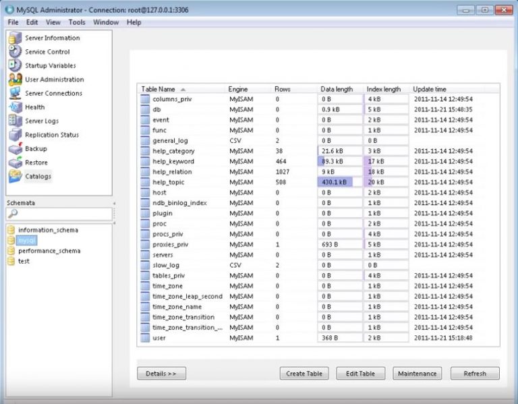Select the test schema
The height and width of the screenshot is (404, 518).
point(24,261)
